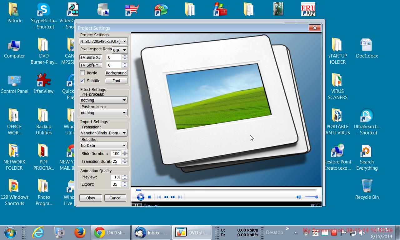400x240 pixels.
Task: Show hidden system tray icons arrow
Action: [296, 232]
